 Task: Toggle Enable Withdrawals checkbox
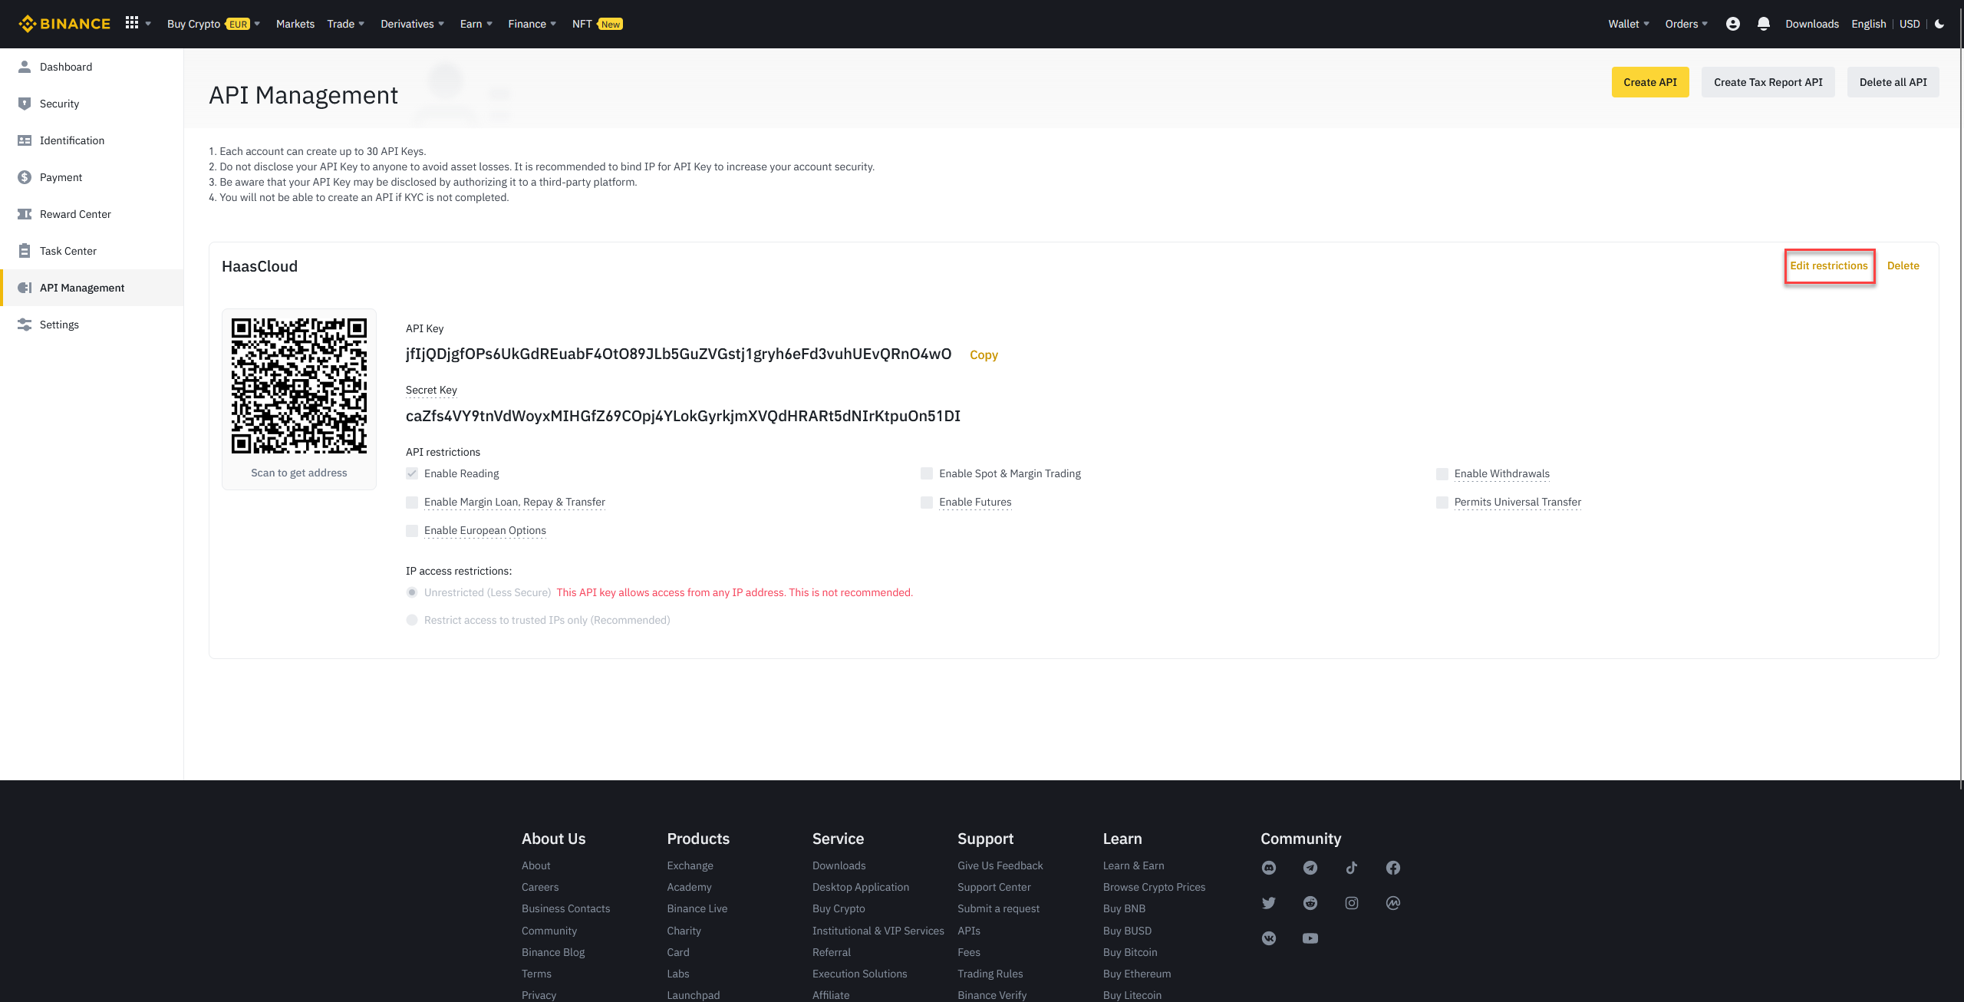1442,474
